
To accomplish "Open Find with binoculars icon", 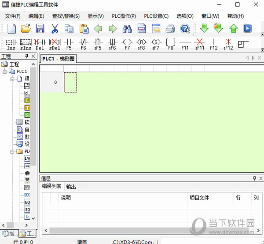I will pyautogui.click(x=127, y=29).
